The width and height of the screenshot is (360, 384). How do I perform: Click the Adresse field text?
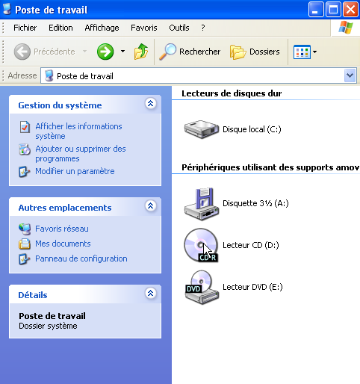(x=85, y=76)
